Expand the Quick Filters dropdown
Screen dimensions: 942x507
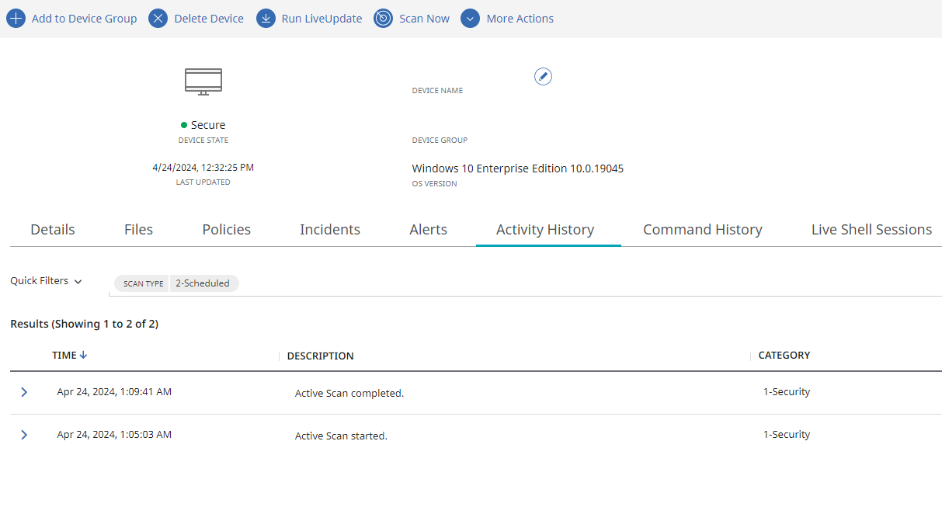tap(47, 281)
